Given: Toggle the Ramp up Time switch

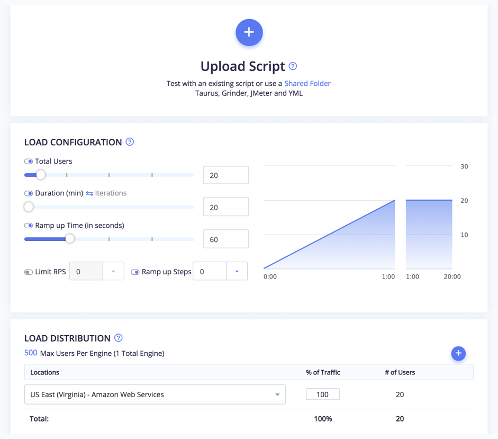Looking at the screenshot, I should point(29,226).
